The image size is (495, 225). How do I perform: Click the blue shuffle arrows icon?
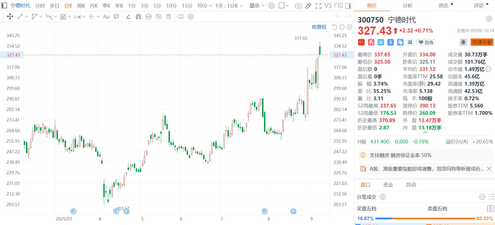point(381,42)
